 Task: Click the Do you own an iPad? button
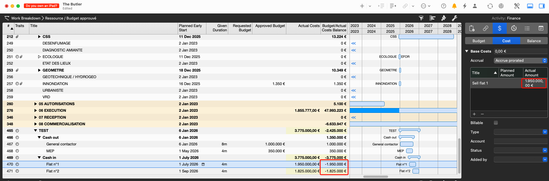point(42,6)
